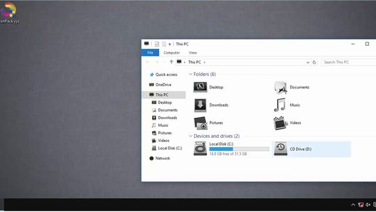Open the address bar history dropdown
Image resolution: width=376 pixels, height=212 pixels.
pyautogui.click(x=308, y=62)
